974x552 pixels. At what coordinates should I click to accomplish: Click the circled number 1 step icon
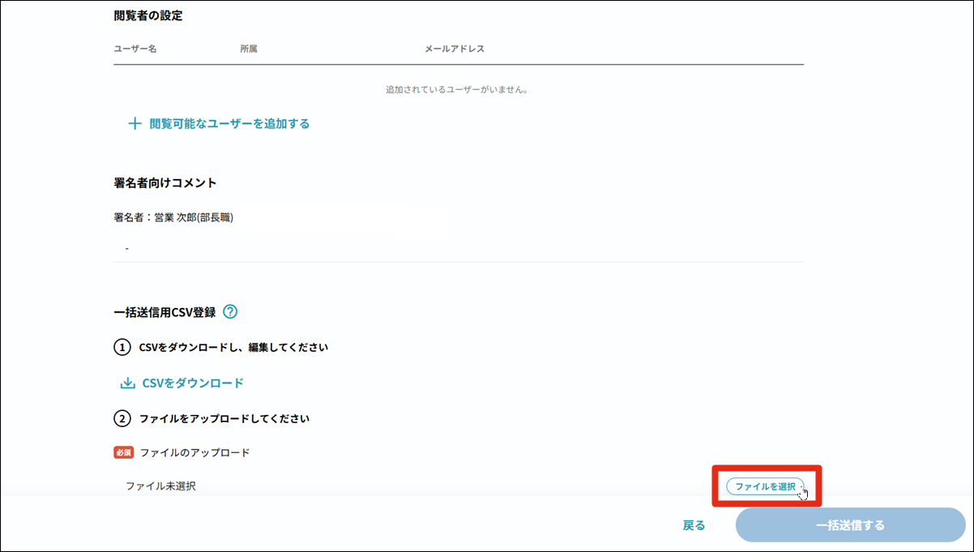[122, 348]
